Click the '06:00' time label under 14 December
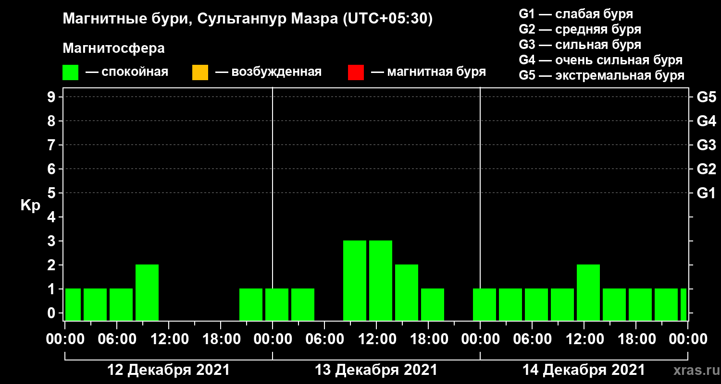Screen dimensions: 721x384 coord(532,339)
